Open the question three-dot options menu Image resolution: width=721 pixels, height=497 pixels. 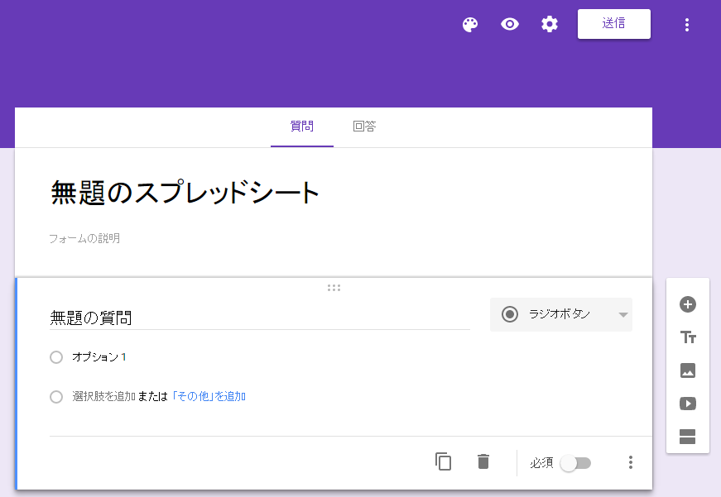pyautogui.click(x=631, y=462)
